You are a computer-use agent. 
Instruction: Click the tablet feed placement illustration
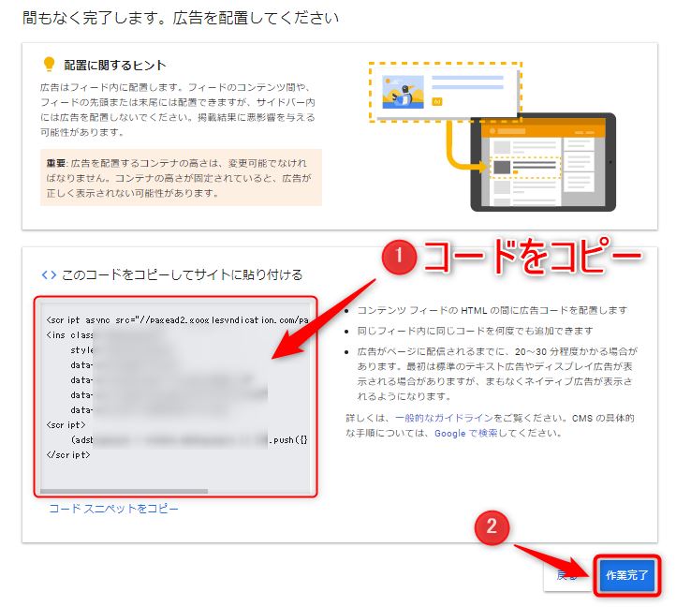(x=543, y=162)
